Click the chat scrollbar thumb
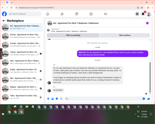 tap(150, 77)
